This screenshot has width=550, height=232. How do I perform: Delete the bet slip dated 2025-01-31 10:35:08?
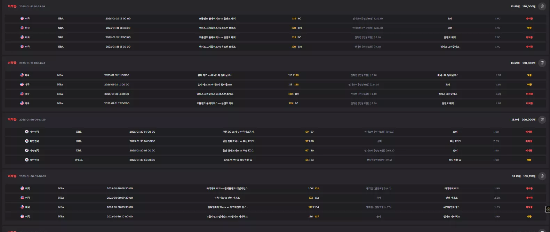[542, 6]
